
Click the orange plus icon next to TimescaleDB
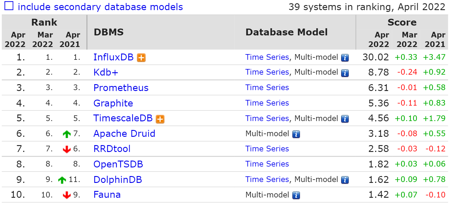pyautogui.click(x=160, y=118)
